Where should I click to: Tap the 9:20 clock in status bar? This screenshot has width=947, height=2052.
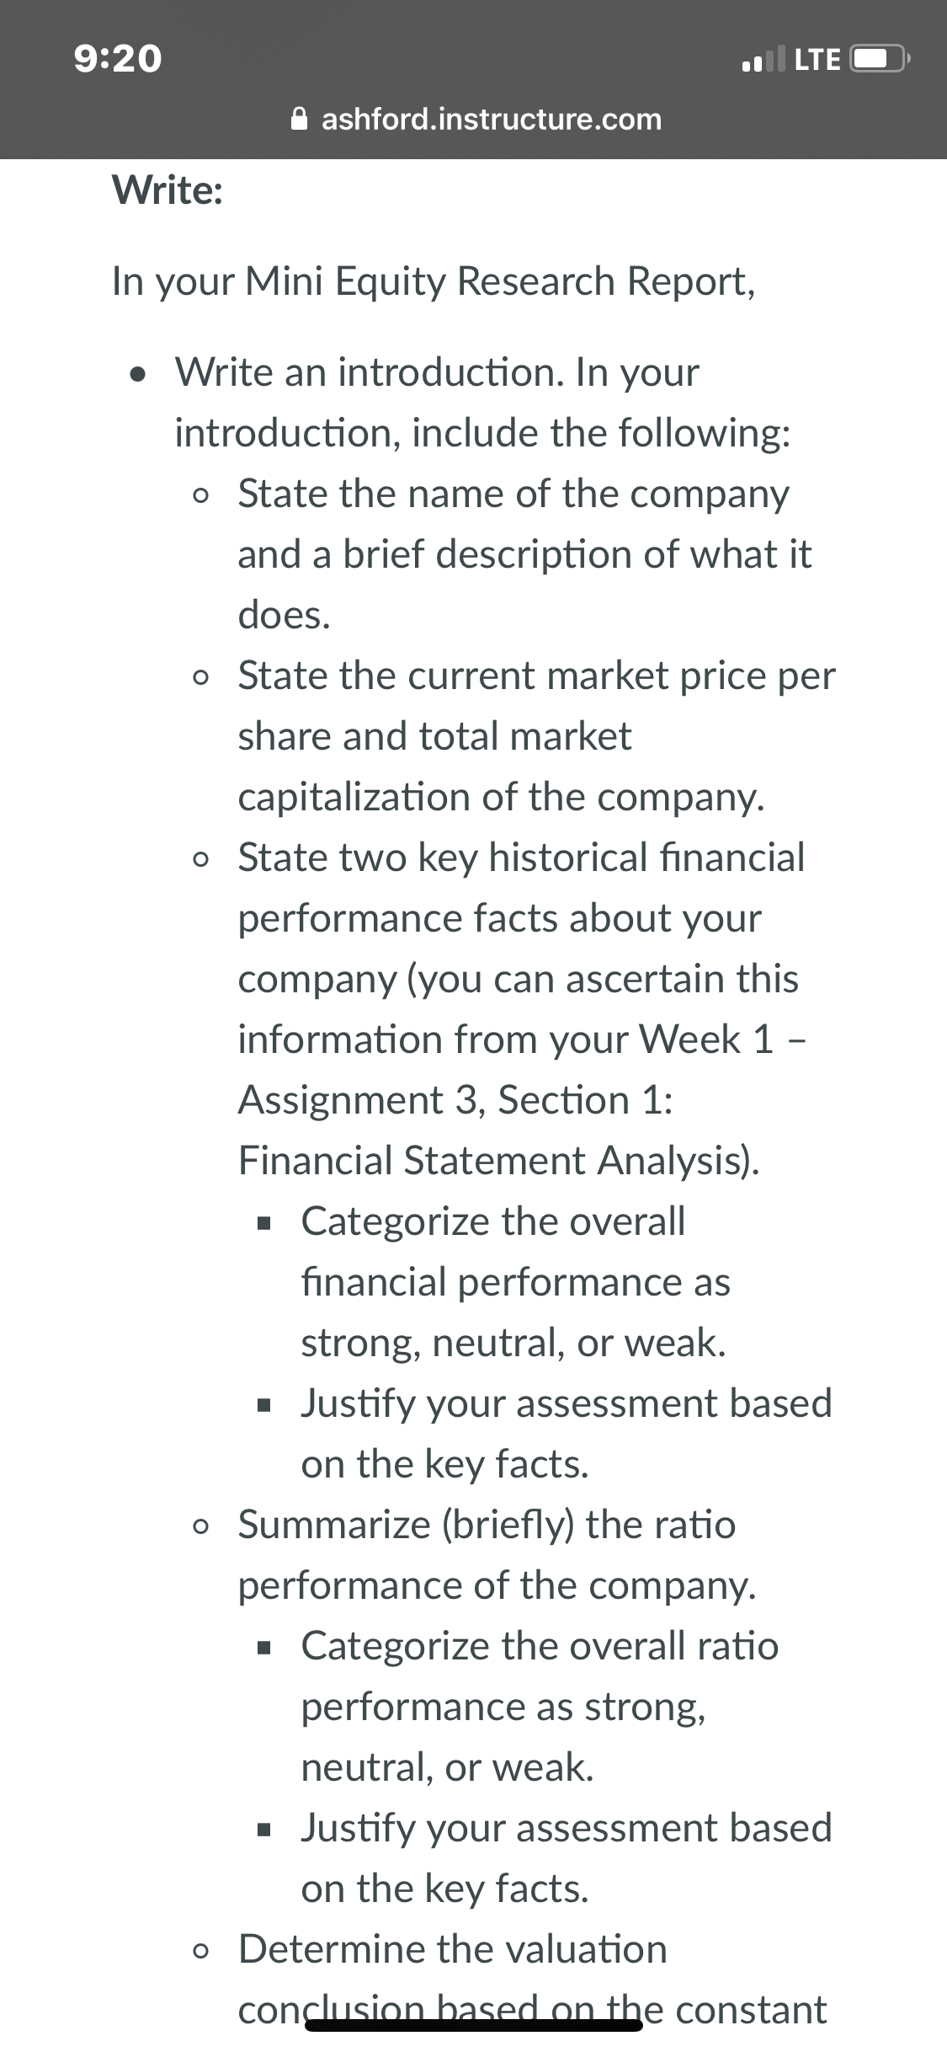point(118,59)
